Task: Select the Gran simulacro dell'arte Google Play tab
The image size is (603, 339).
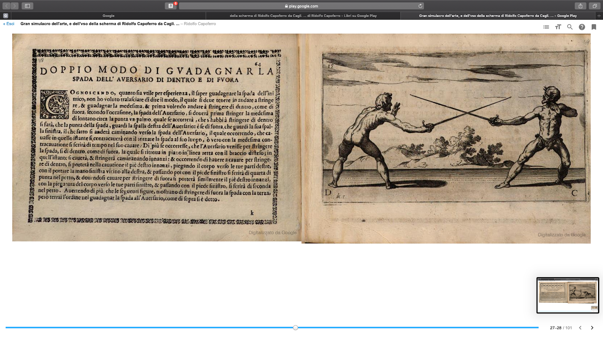Action: point(498,16)
